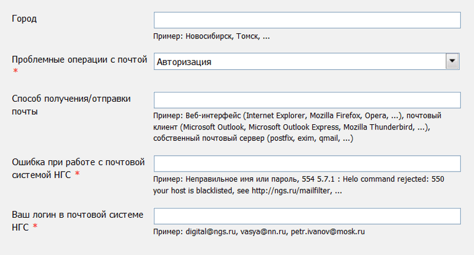Focus the Ваш логин input field
Image resolution: width=474 pixels, height=255 pixels.
[x=307, y=216]
